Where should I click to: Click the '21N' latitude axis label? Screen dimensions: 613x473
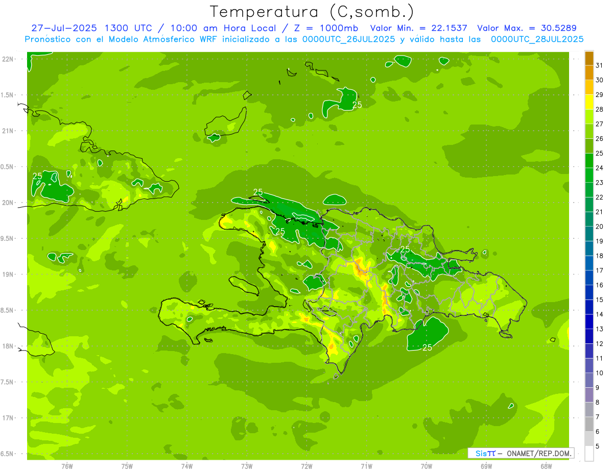[8, 131]
